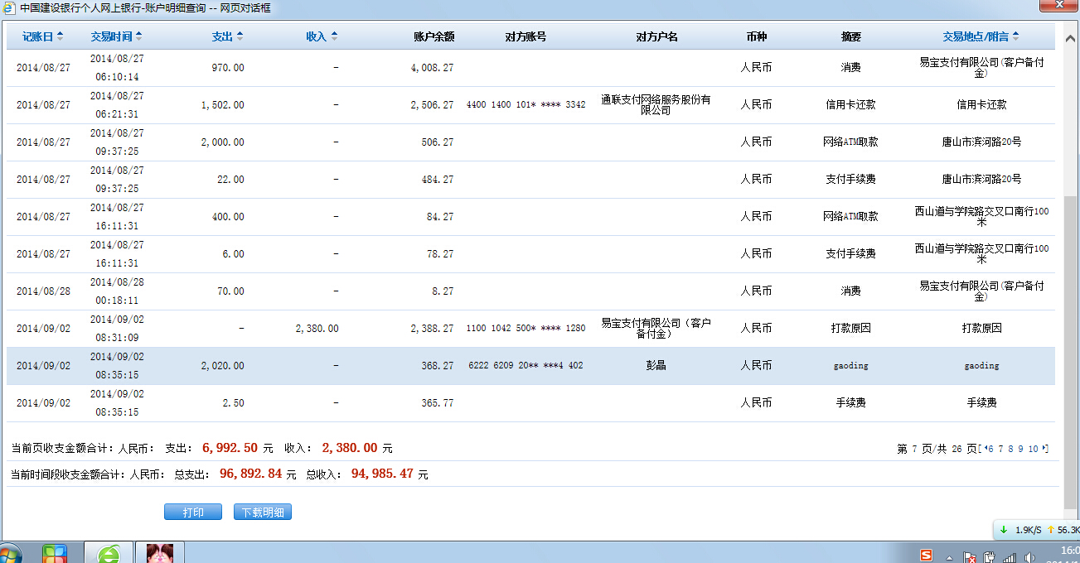
Task: Show hidden system tray icons
Action: click(949, 557)
